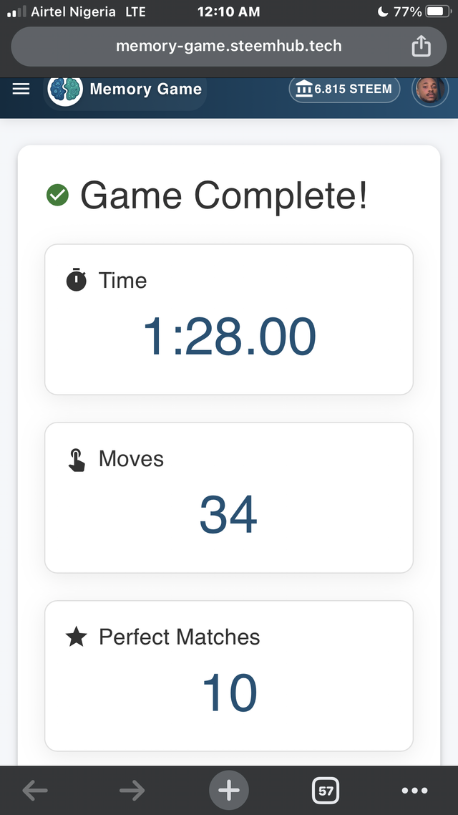Open the 6.815 STEEM balance
The height and width of the screenshot is (815, 458).
pos(344,90)
